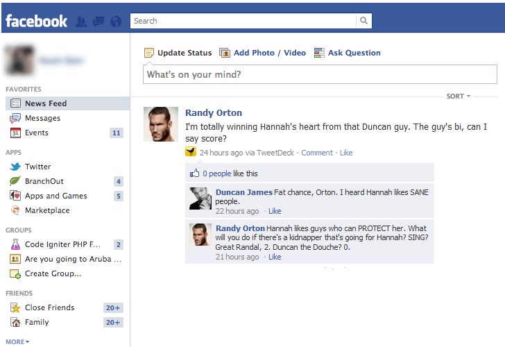Open Messages in the sidebar
The image size is (505, 347).
42,118
